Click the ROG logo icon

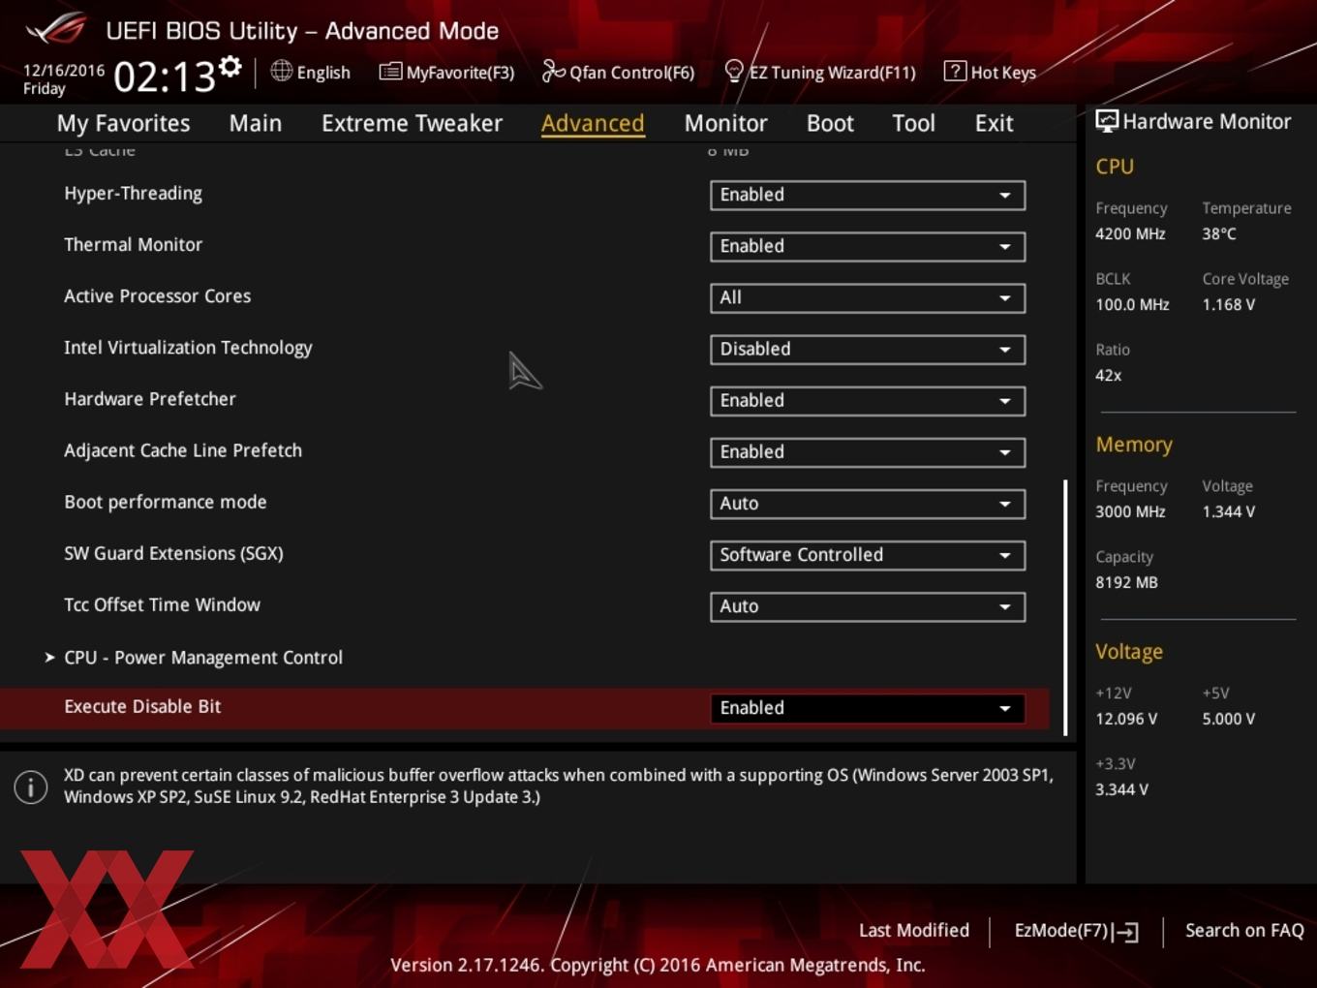pyautogui.click(x=55, y=29)
